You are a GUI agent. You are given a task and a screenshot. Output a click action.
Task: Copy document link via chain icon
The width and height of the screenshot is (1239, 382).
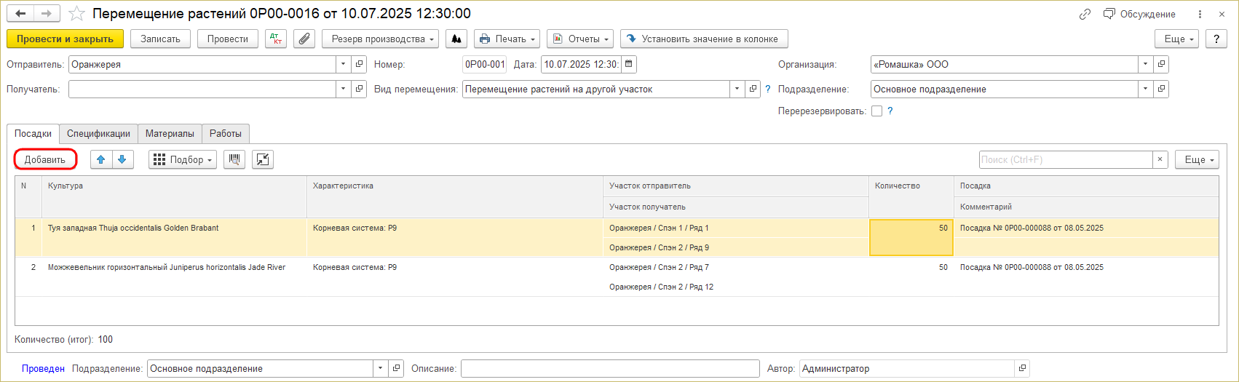1085,14
